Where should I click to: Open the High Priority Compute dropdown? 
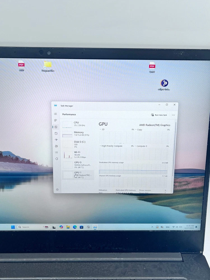[101, 146]
